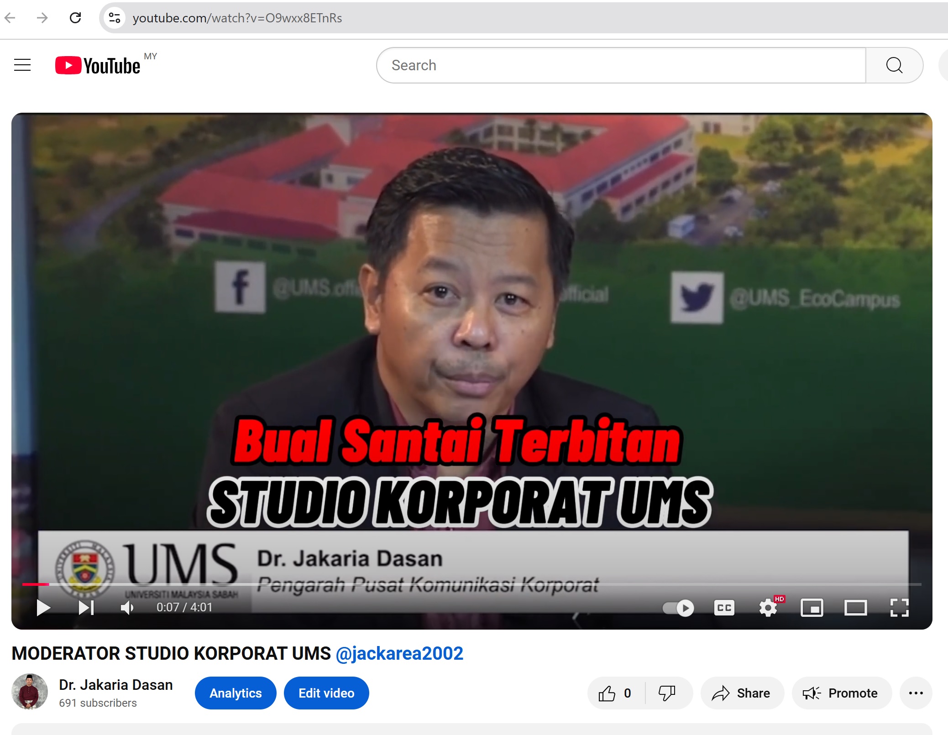This screenshot has height=735, width=948.
Task: Mute the video volume speaker icon
Action: pyautogui.click(x=127, y=608)
